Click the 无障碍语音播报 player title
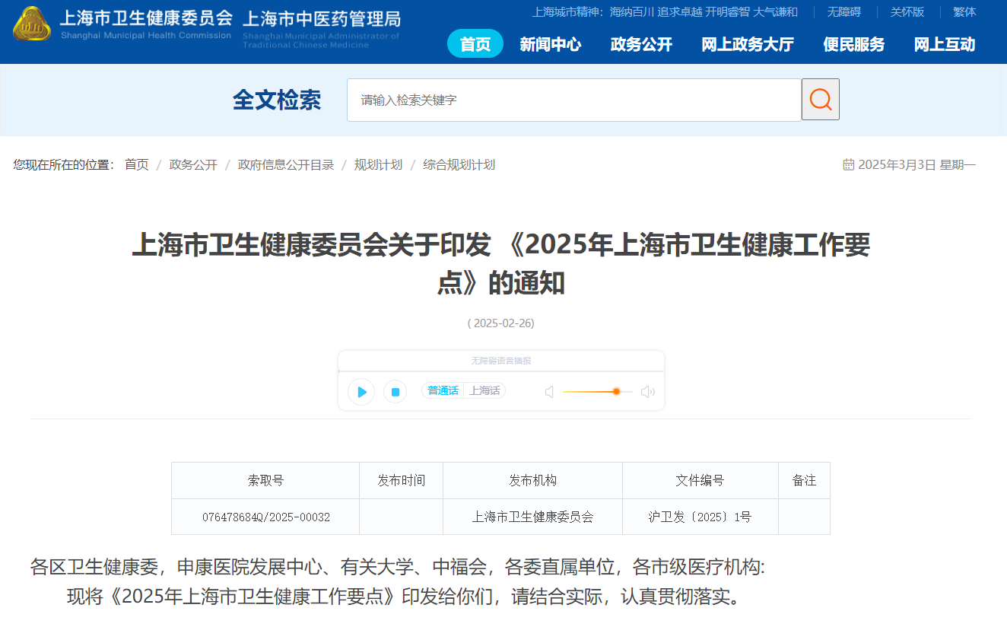1007x627 pixels. pyautogui.click(x=501, y=361)
